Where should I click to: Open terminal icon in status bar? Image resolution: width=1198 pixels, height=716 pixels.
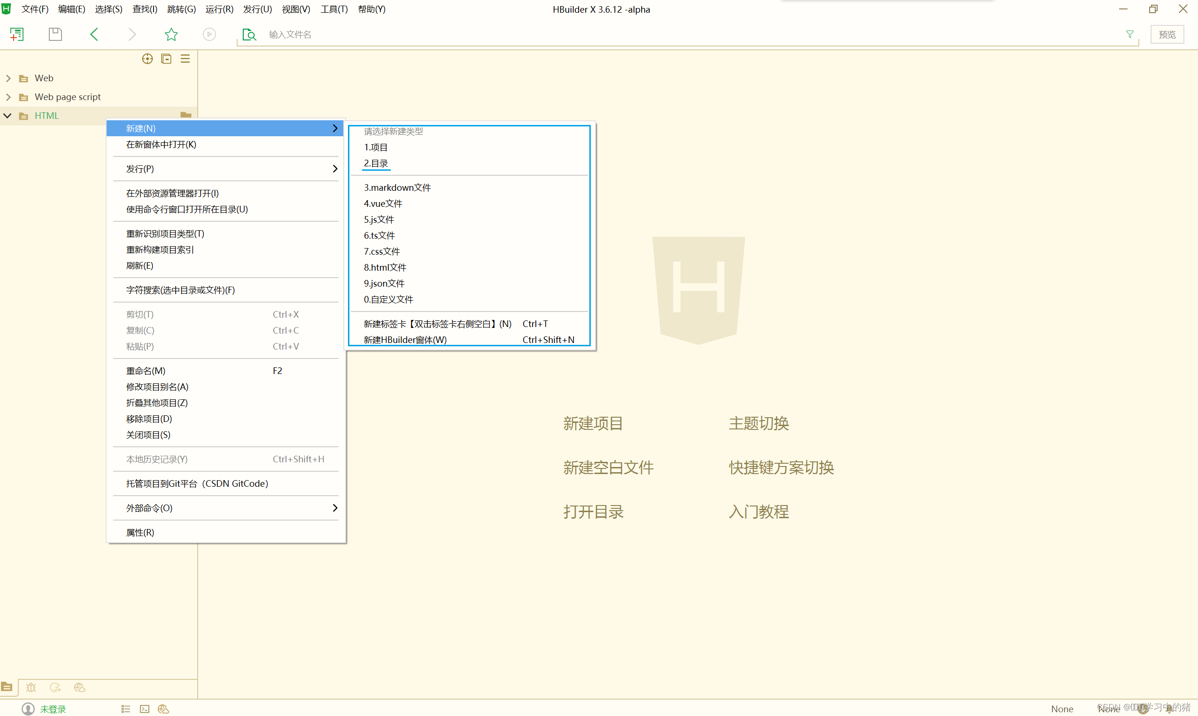144,709
